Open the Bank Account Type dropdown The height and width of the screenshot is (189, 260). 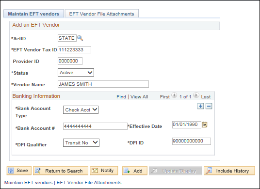[x=81, y=110]
